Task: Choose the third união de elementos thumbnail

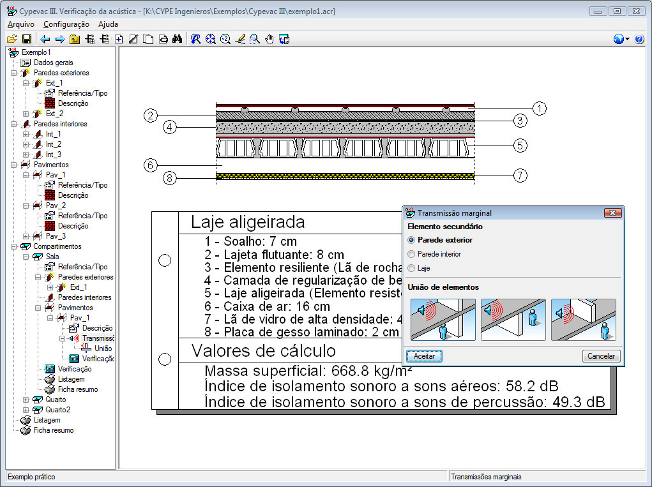Action: [584, 320]
